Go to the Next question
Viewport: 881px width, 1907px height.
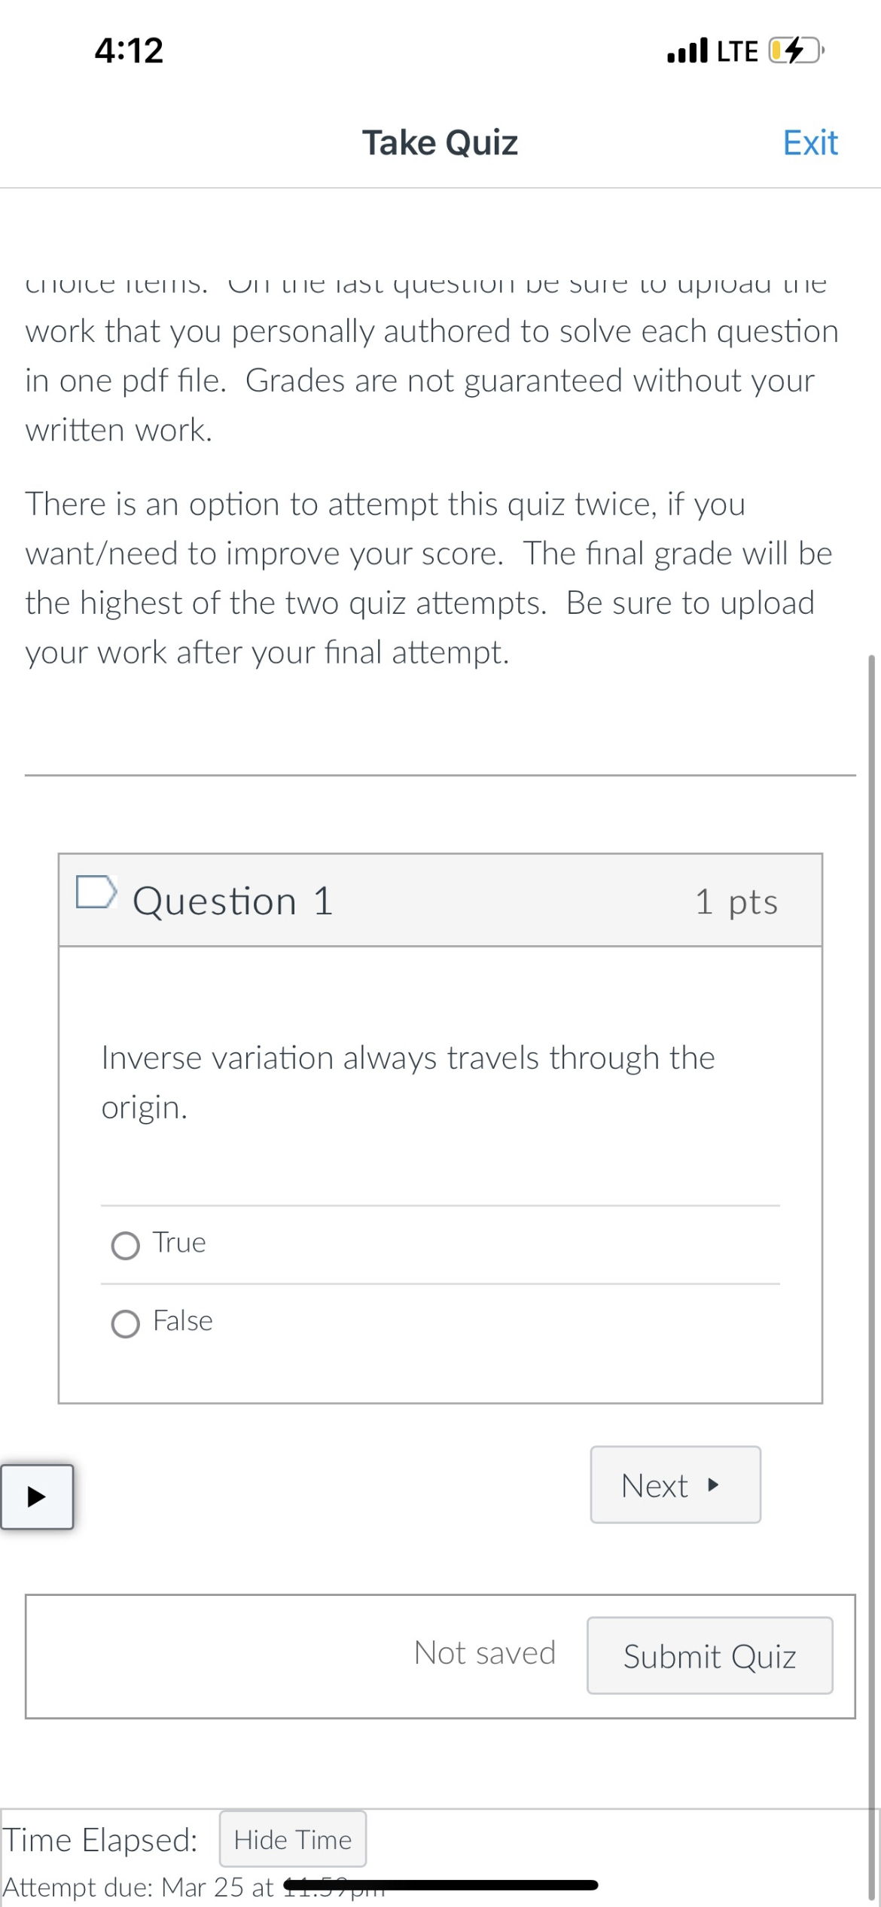click(x=674, y=1485)
